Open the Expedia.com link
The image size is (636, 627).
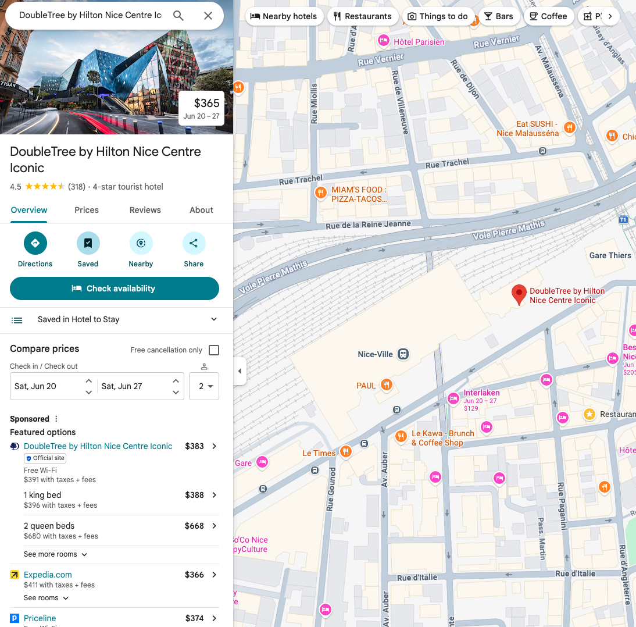[48, 575]
